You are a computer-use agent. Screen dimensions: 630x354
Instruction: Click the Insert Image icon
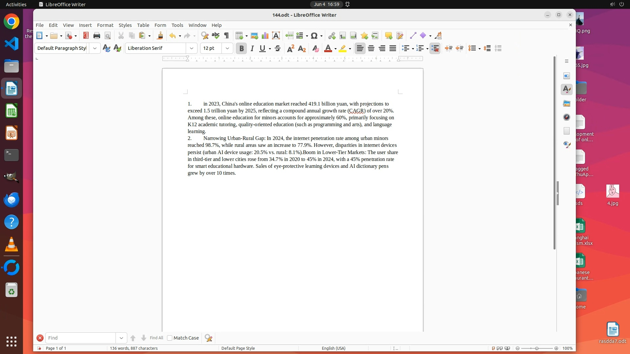tap(254, 35)
